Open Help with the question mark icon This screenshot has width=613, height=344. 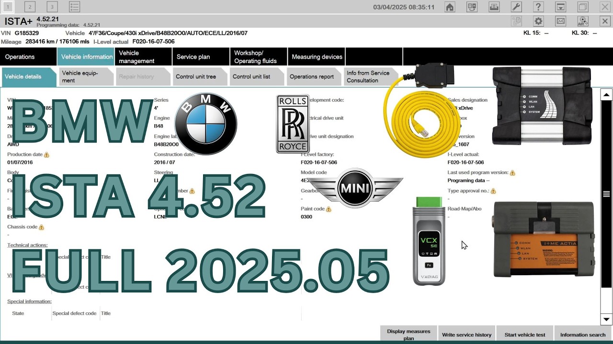[x=538, y=7]
